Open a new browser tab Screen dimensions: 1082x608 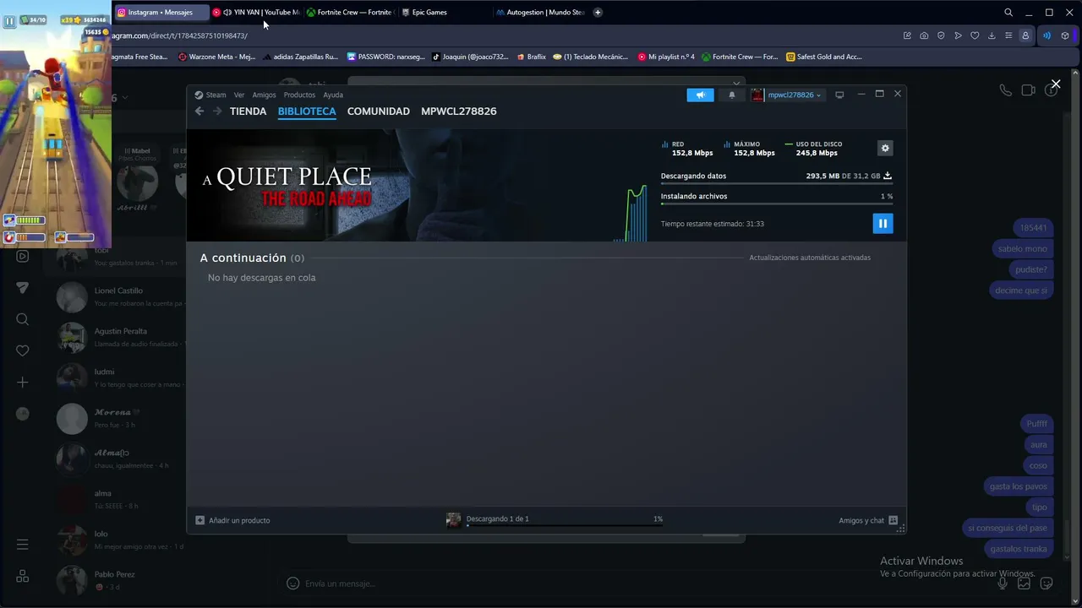[x=598, y=13]
